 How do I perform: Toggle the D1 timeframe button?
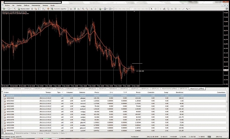pos(139,9)
